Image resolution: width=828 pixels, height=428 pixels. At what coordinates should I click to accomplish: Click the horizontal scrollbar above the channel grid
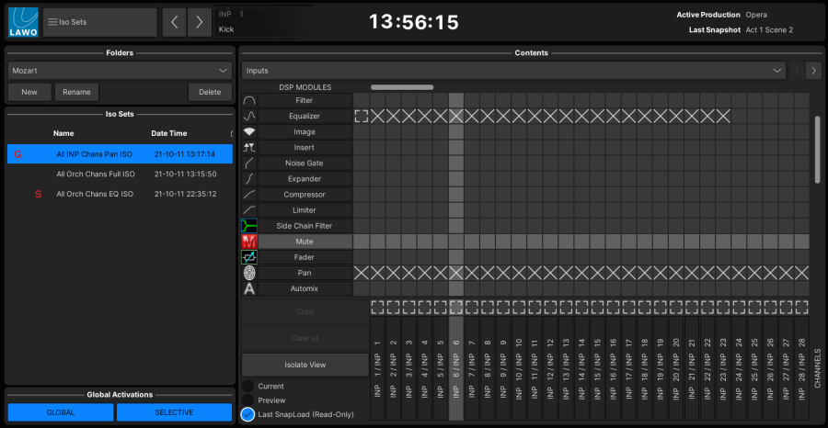pyautogui.click(x=402, y=87)
